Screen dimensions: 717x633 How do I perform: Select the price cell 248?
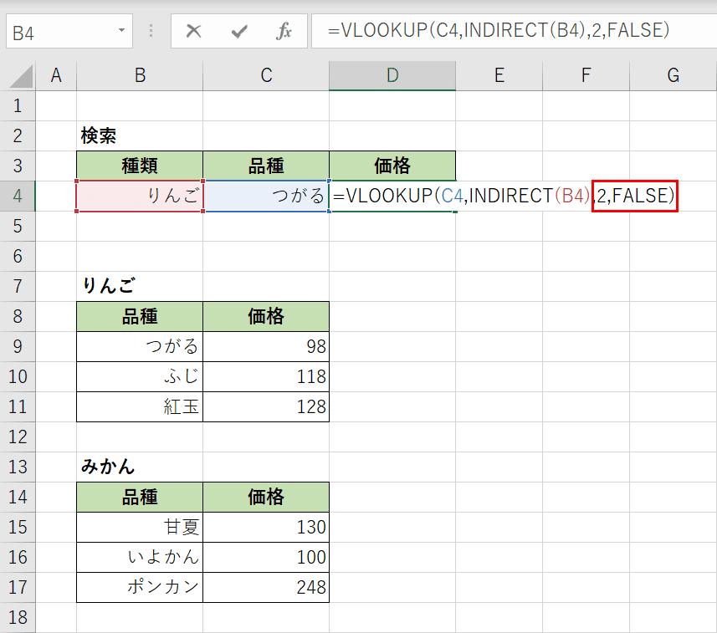point(266,587)
